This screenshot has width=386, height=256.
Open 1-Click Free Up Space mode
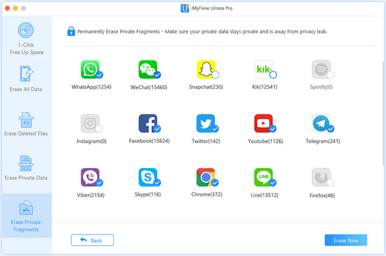[x=27, y=39]
